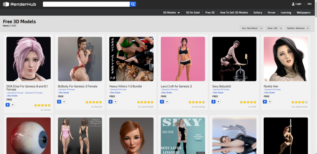Download the Noelle Hair item
Viewport: 317px width, 154px height.
pyautogui.click(x=265, y=102)
